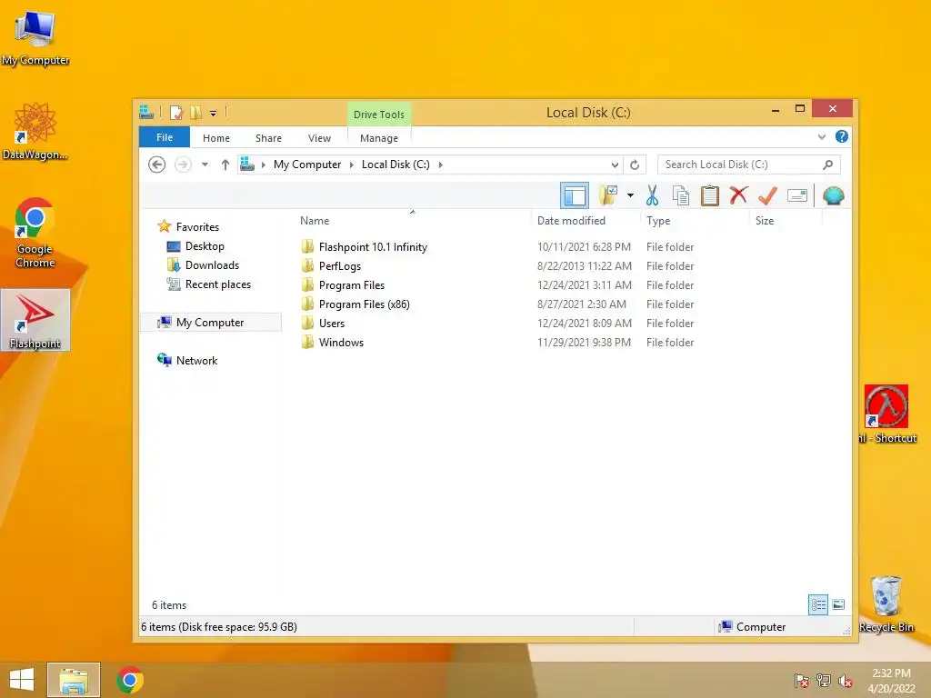Click Favorites in the navigation pane

(197, 226)
